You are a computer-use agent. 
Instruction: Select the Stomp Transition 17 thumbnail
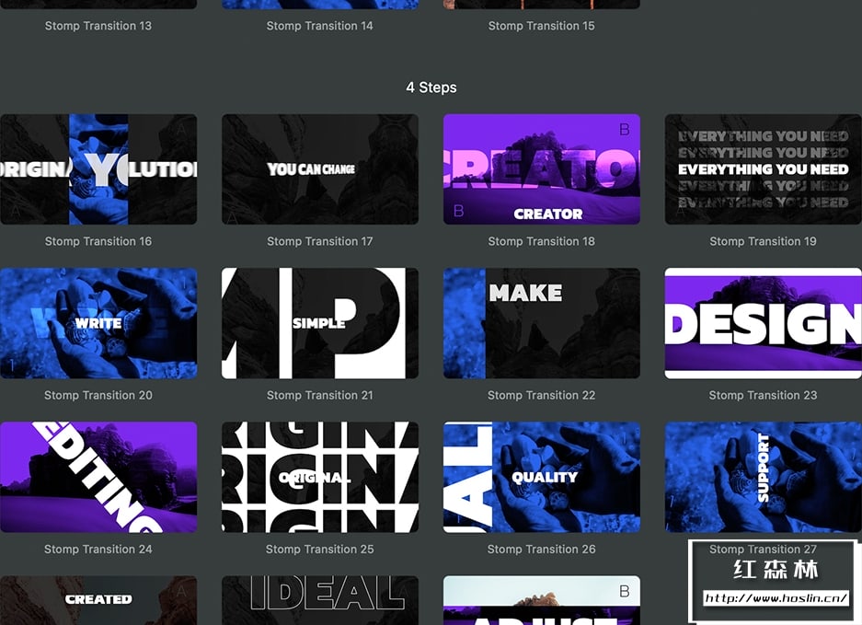320,169
